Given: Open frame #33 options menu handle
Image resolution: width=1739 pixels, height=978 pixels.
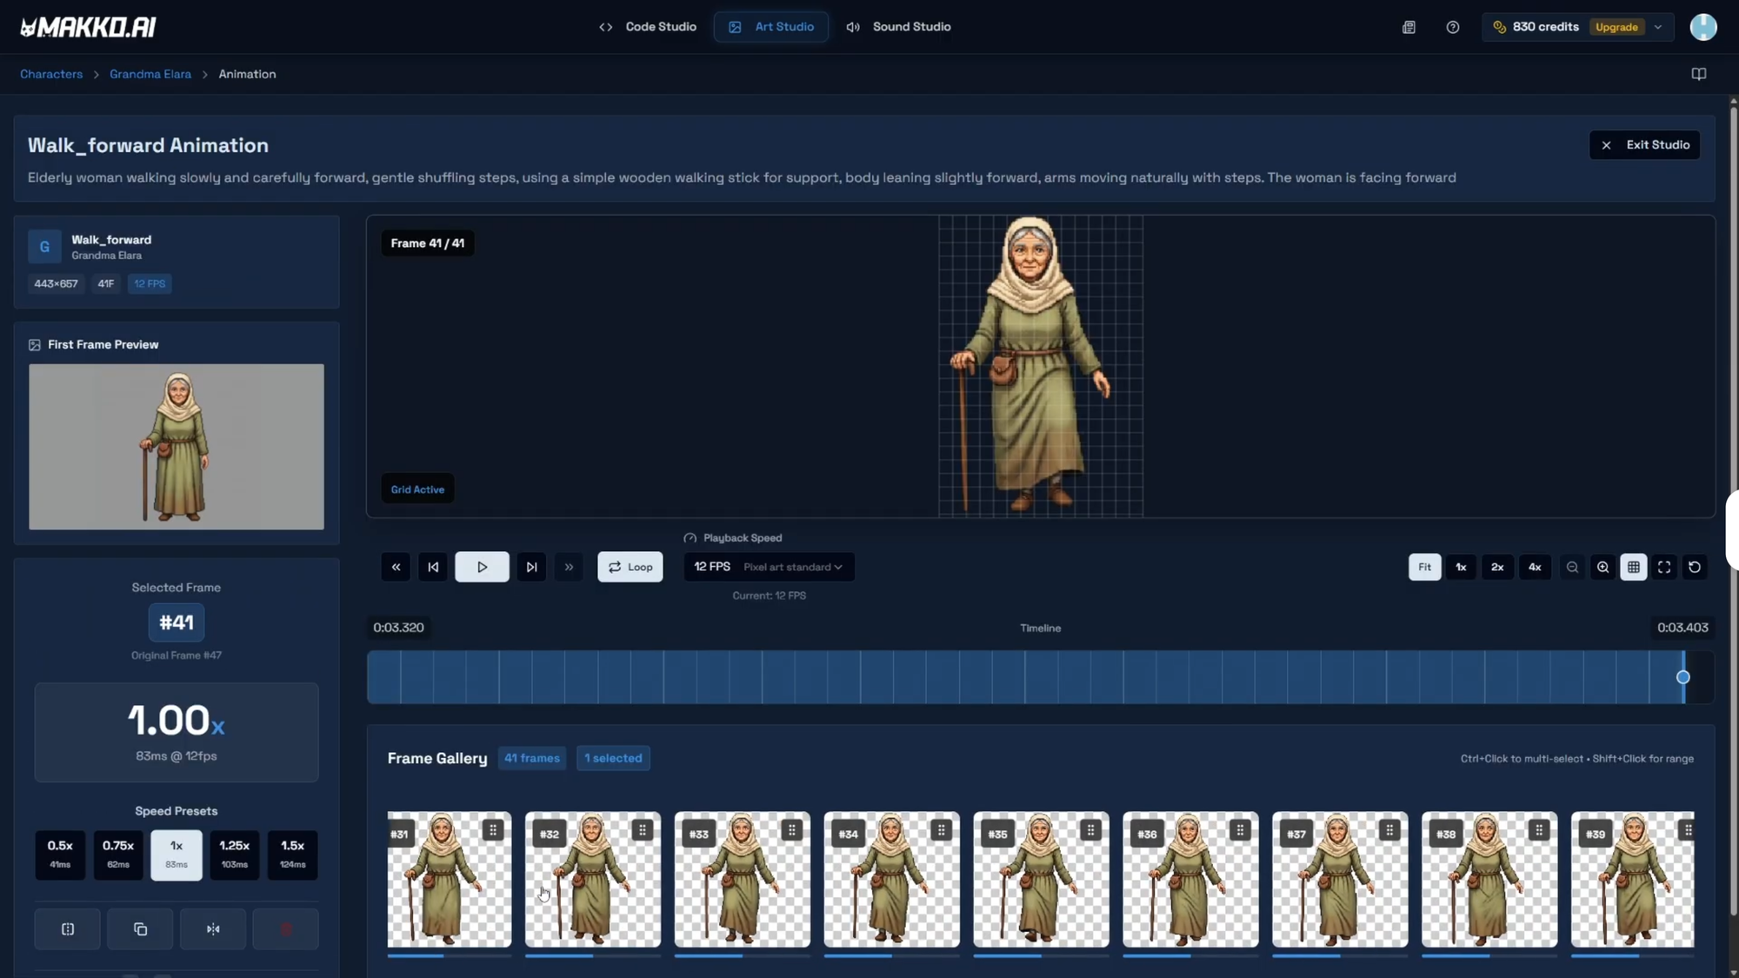Looking at the screenshot, I should pos(791,830).
